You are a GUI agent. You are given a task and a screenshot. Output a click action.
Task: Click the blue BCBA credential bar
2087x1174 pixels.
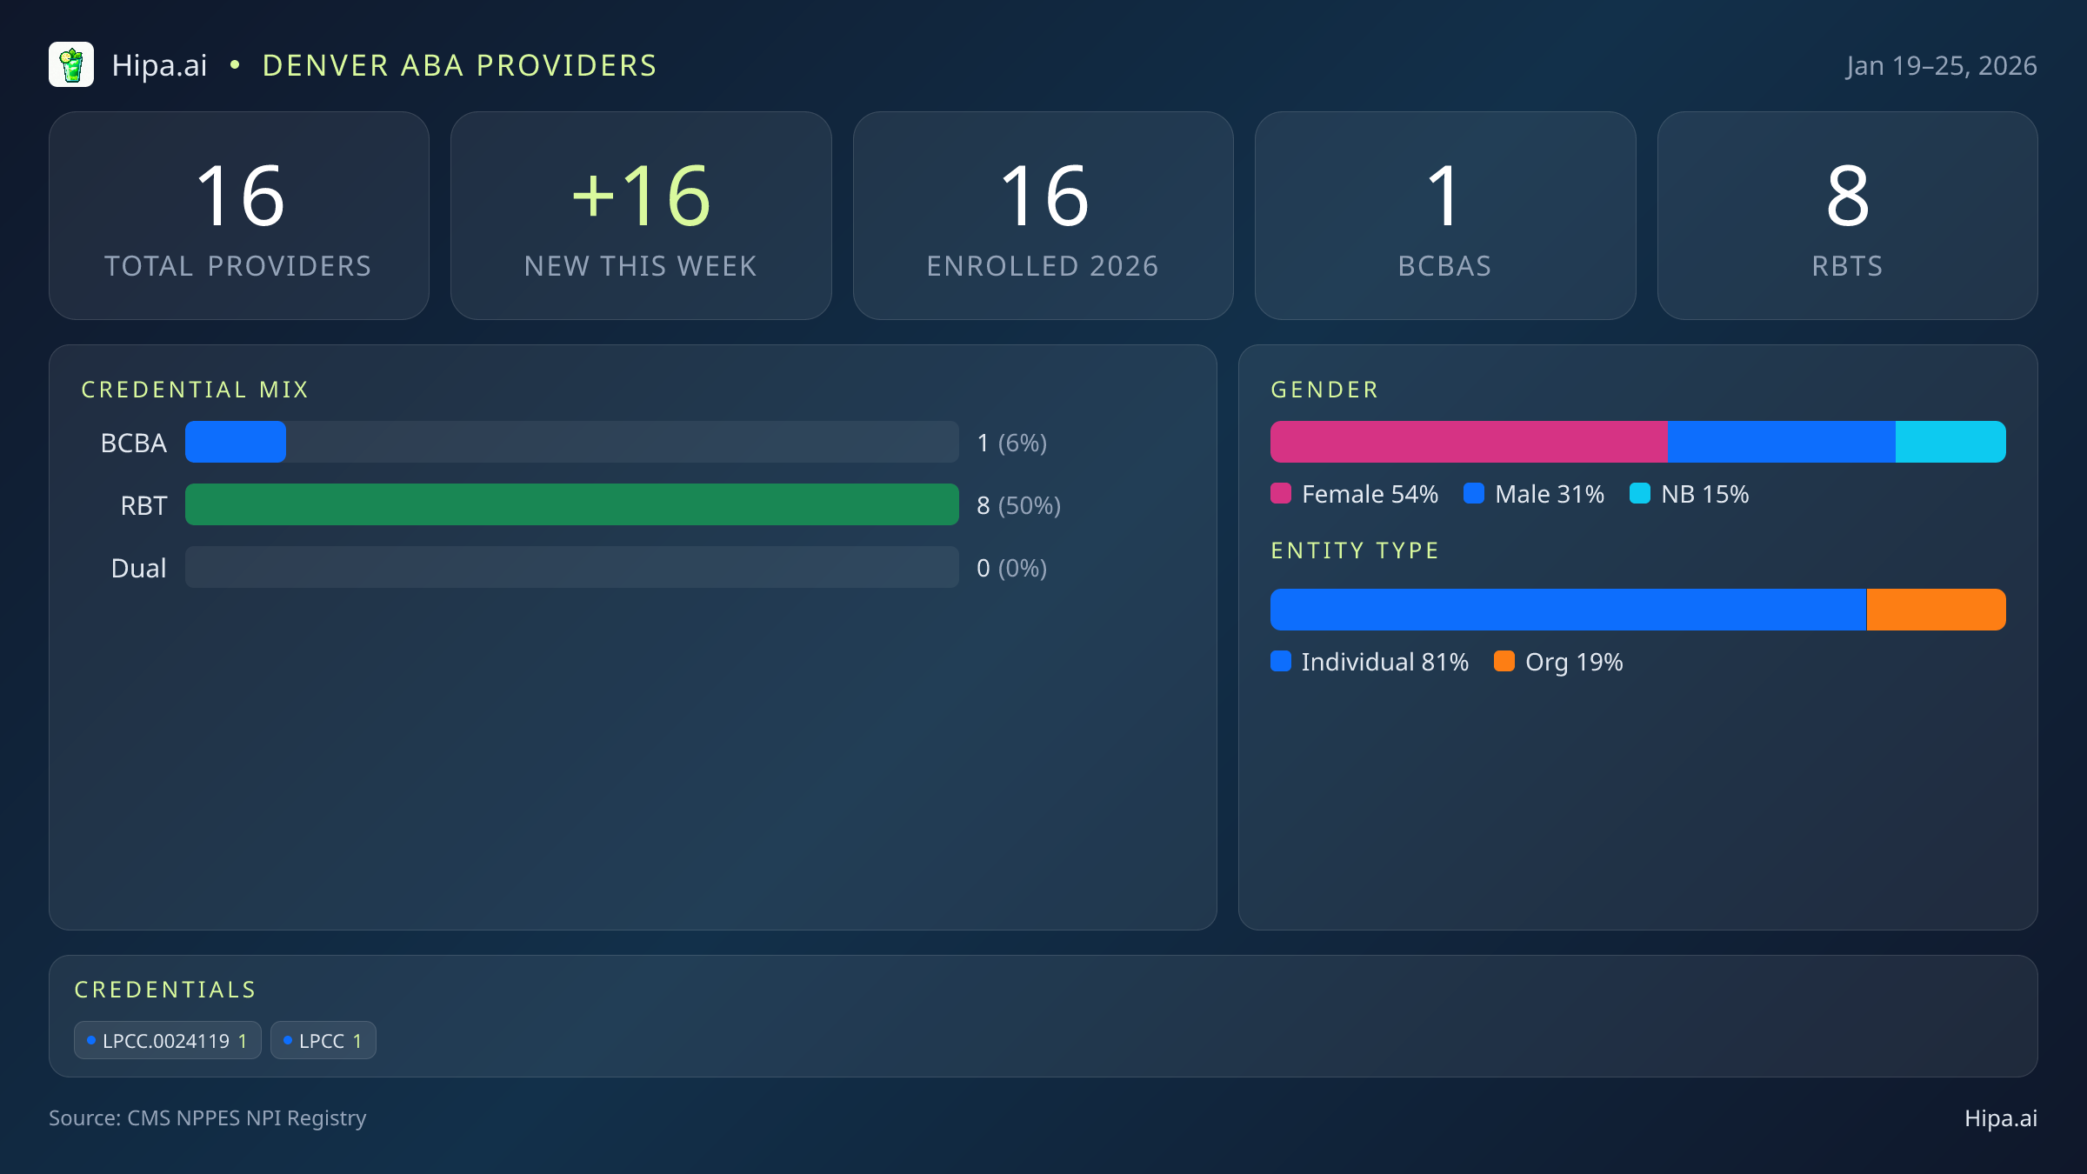click(x=236, y=442)
